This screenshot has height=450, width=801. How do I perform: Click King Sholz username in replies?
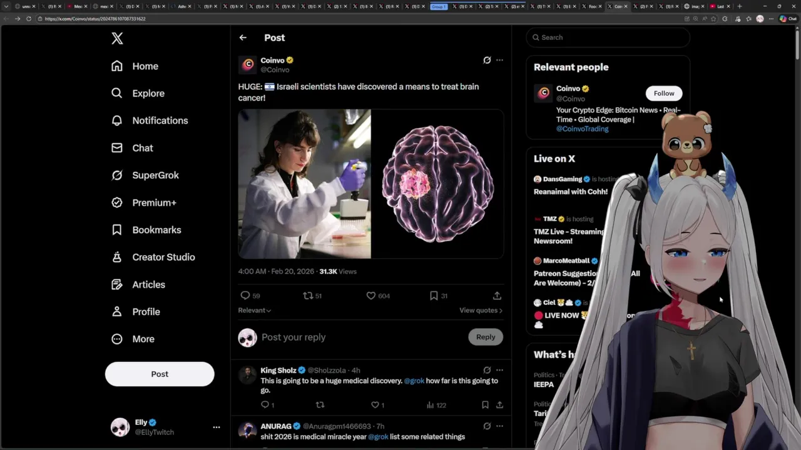(x=278, y=371)
